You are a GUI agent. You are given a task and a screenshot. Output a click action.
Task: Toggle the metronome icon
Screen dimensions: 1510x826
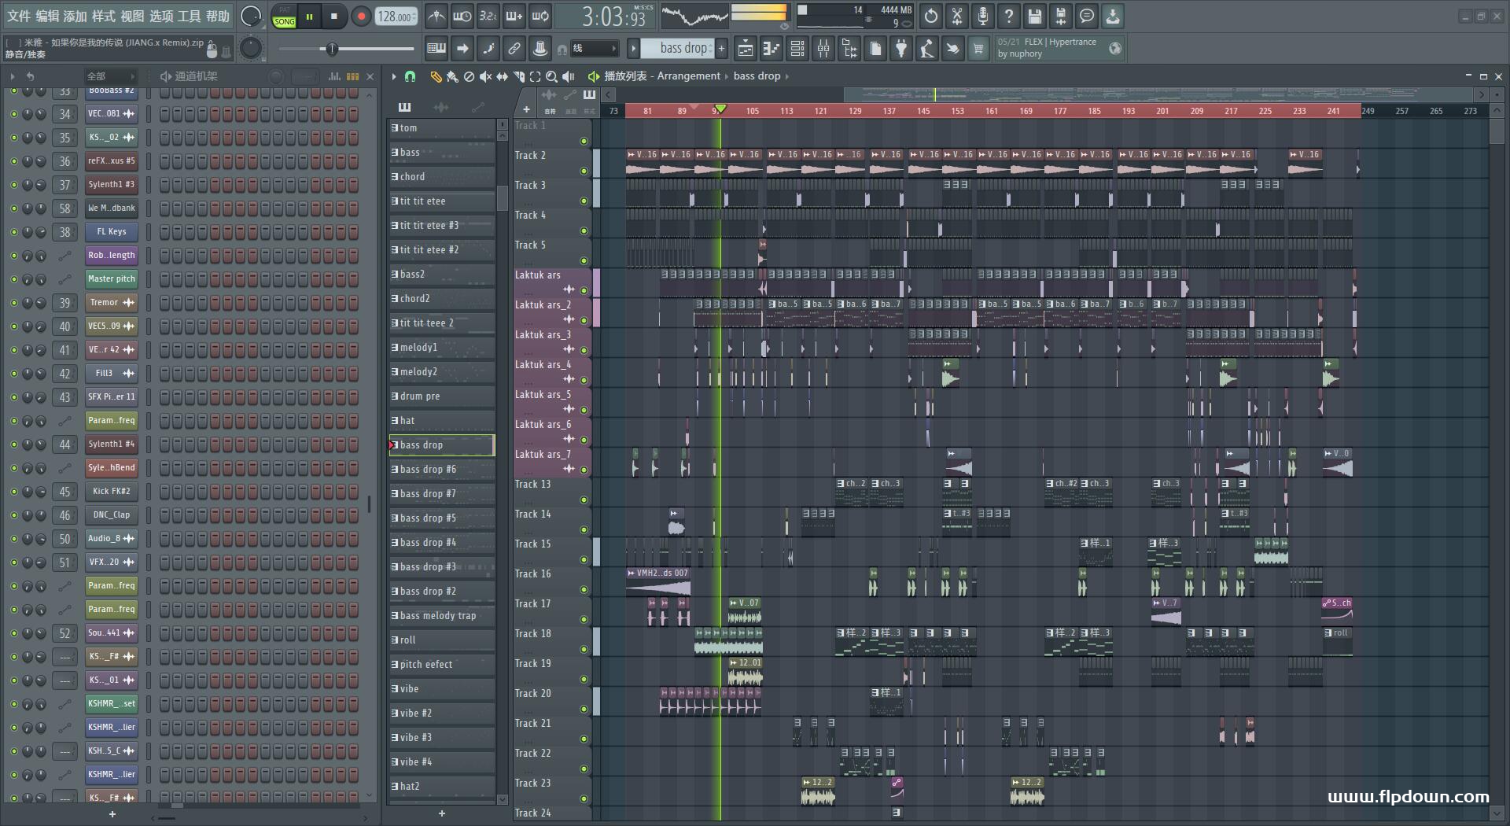(436, 16)
